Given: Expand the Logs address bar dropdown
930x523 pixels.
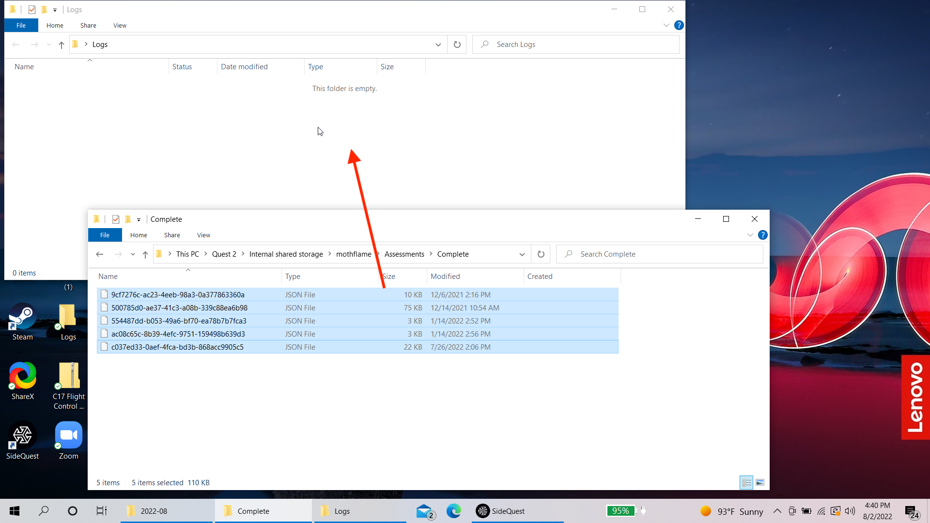Looking at the screenshot, I should coord(438,45).
